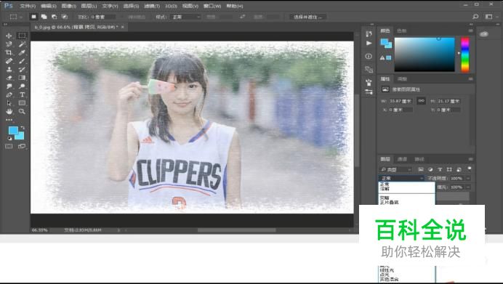Pick a color in the color field

pos(424,54)
